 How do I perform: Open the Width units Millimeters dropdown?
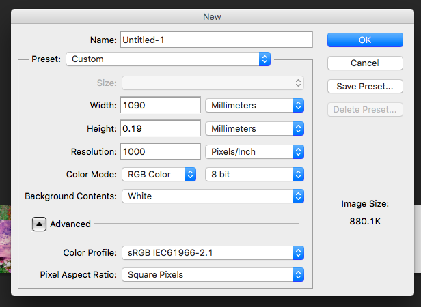tap(254, 106)
